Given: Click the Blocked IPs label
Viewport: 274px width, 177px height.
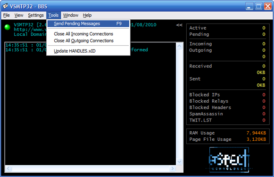Looking at the screenshot, I should 205,95.
